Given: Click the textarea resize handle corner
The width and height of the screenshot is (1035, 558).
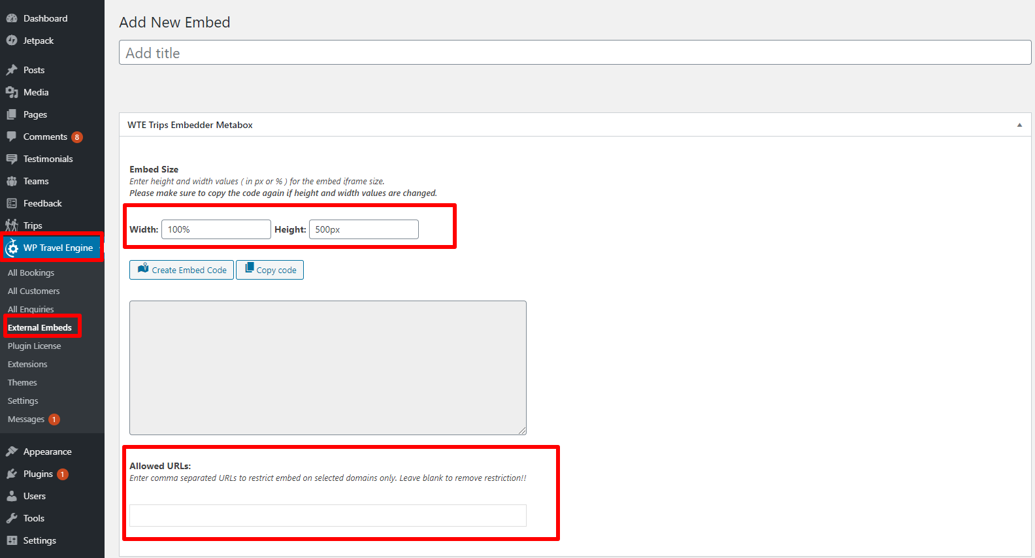Looking at the screenshot, I should pos(522,431).
